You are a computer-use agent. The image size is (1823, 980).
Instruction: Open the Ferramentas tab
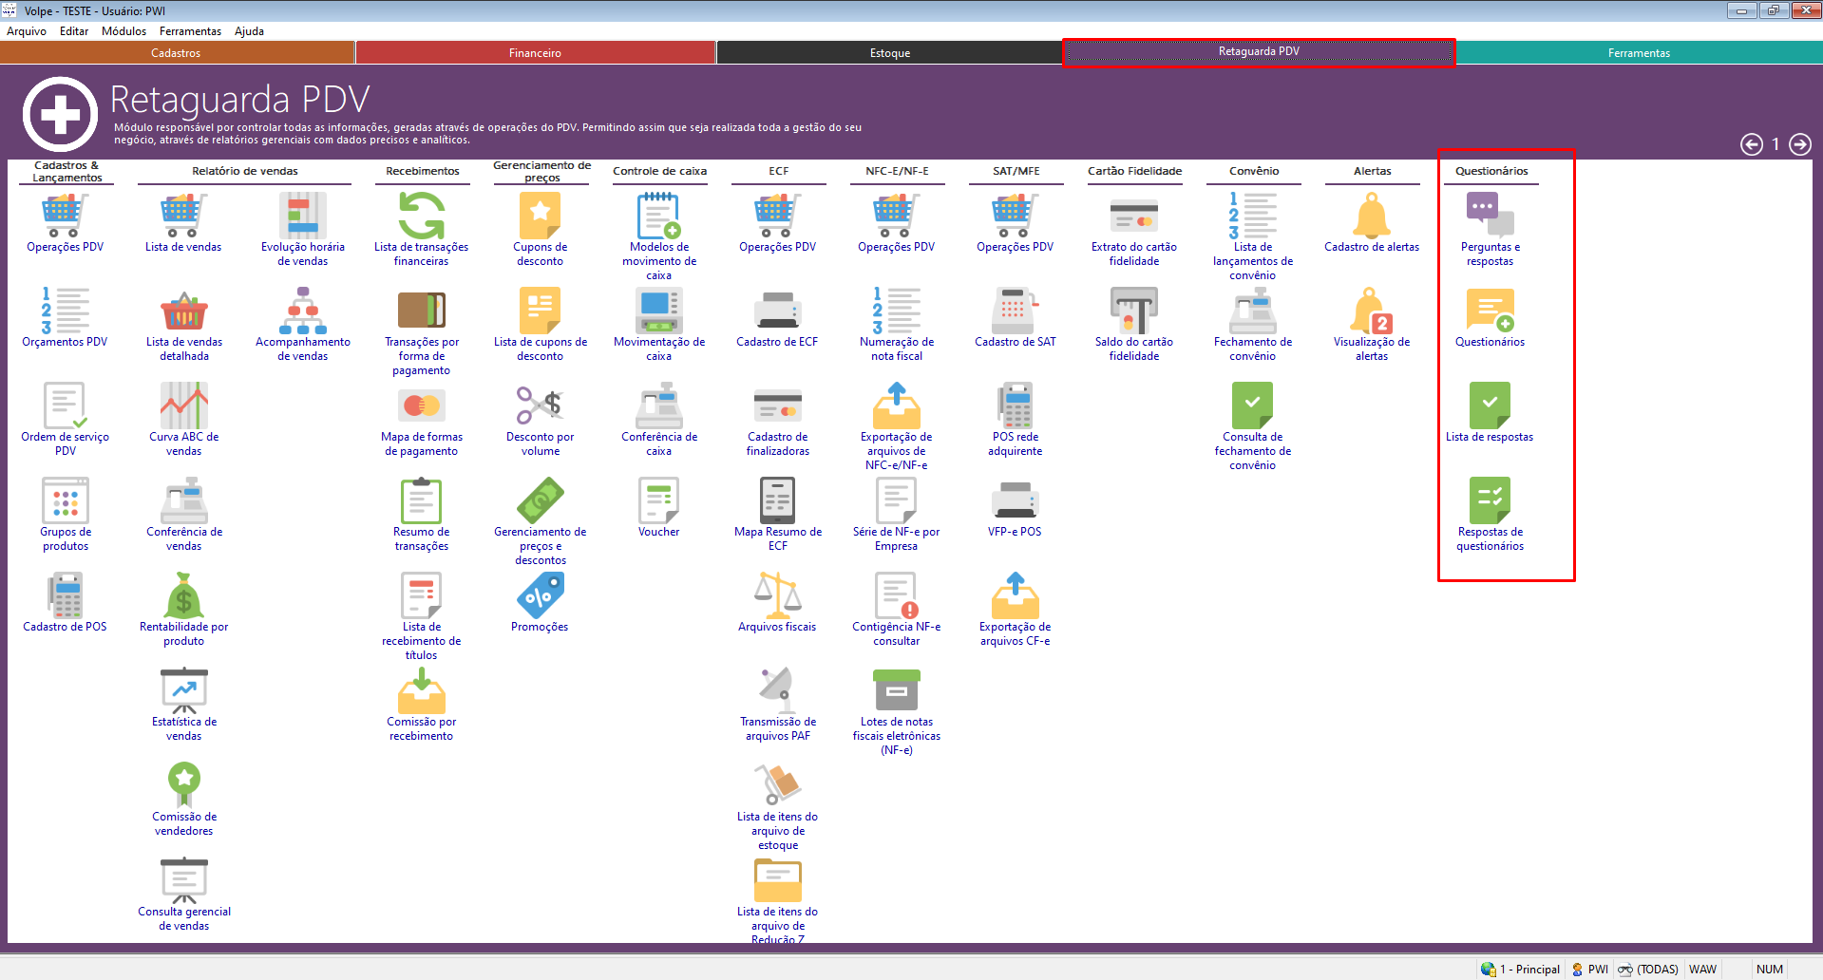coord(1638,53)
